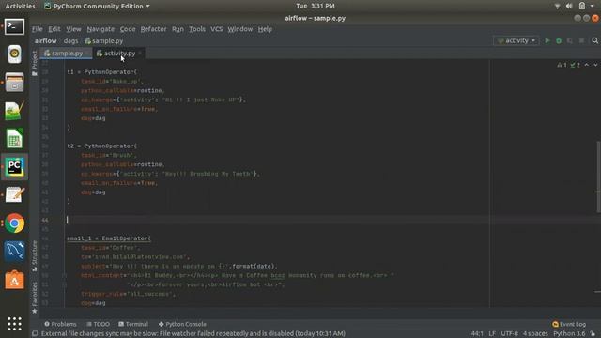The image size is (601, 338).
Task: Jump to previous highlighted error (up chevron)
Action: tap(587, 65)
